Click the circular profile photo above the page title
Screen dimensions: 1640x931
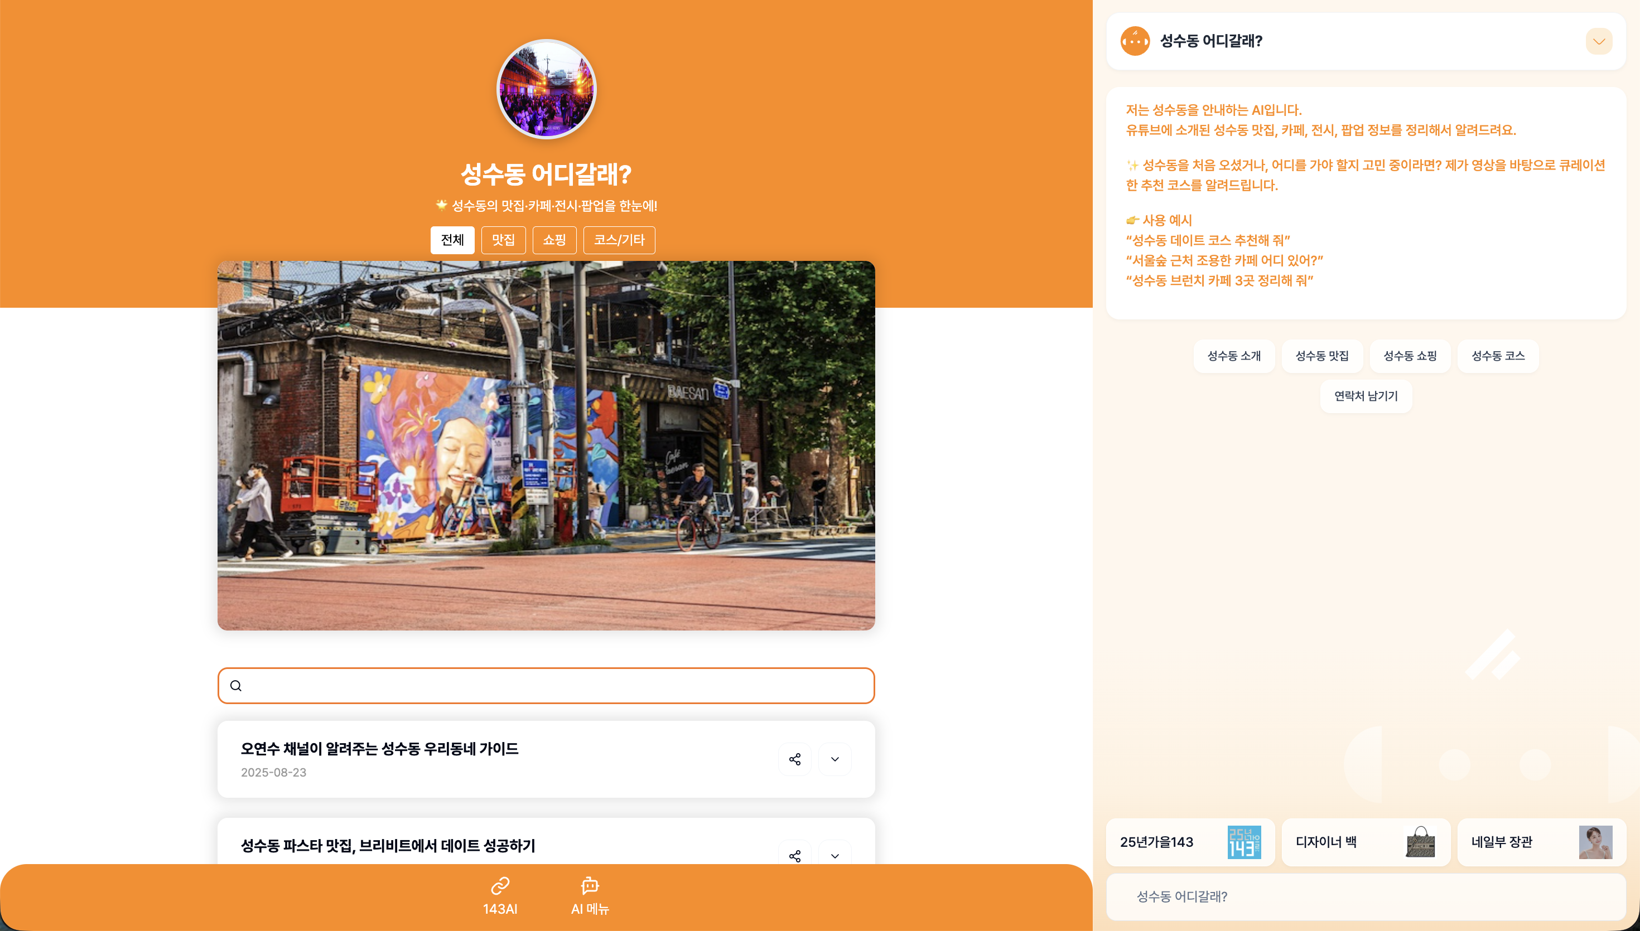546,90
